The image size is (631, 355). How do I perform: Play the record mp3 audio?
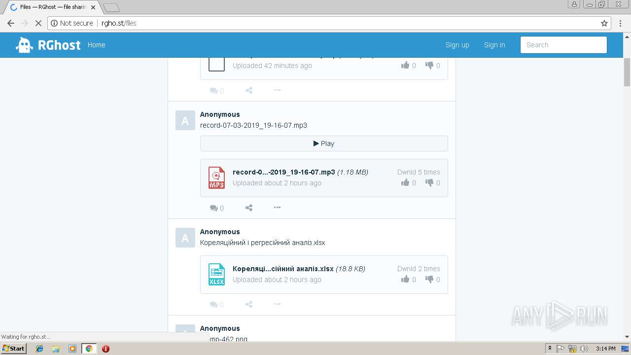tap(324, 143)
